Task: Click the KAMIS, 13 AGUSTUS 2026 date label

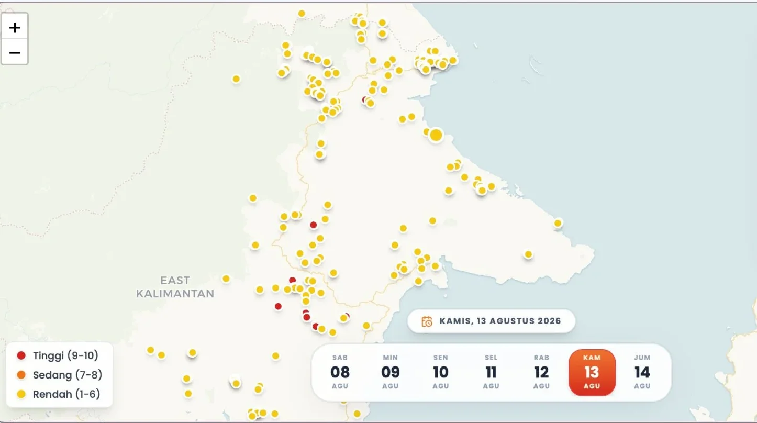Action: tap(500, 321)
